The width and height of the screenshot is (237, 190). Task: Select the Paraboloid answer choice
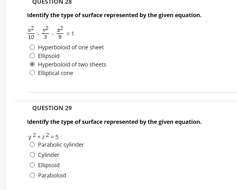click(32, 175)
